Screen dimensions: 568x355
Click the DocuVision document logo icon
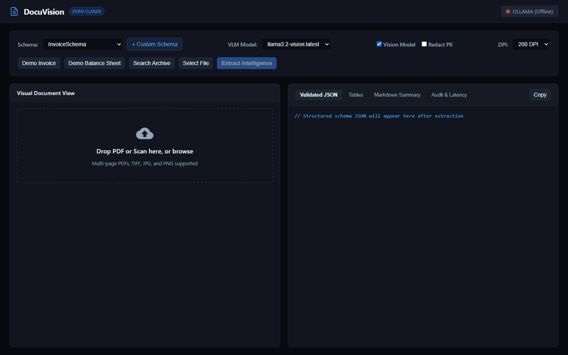14,12
